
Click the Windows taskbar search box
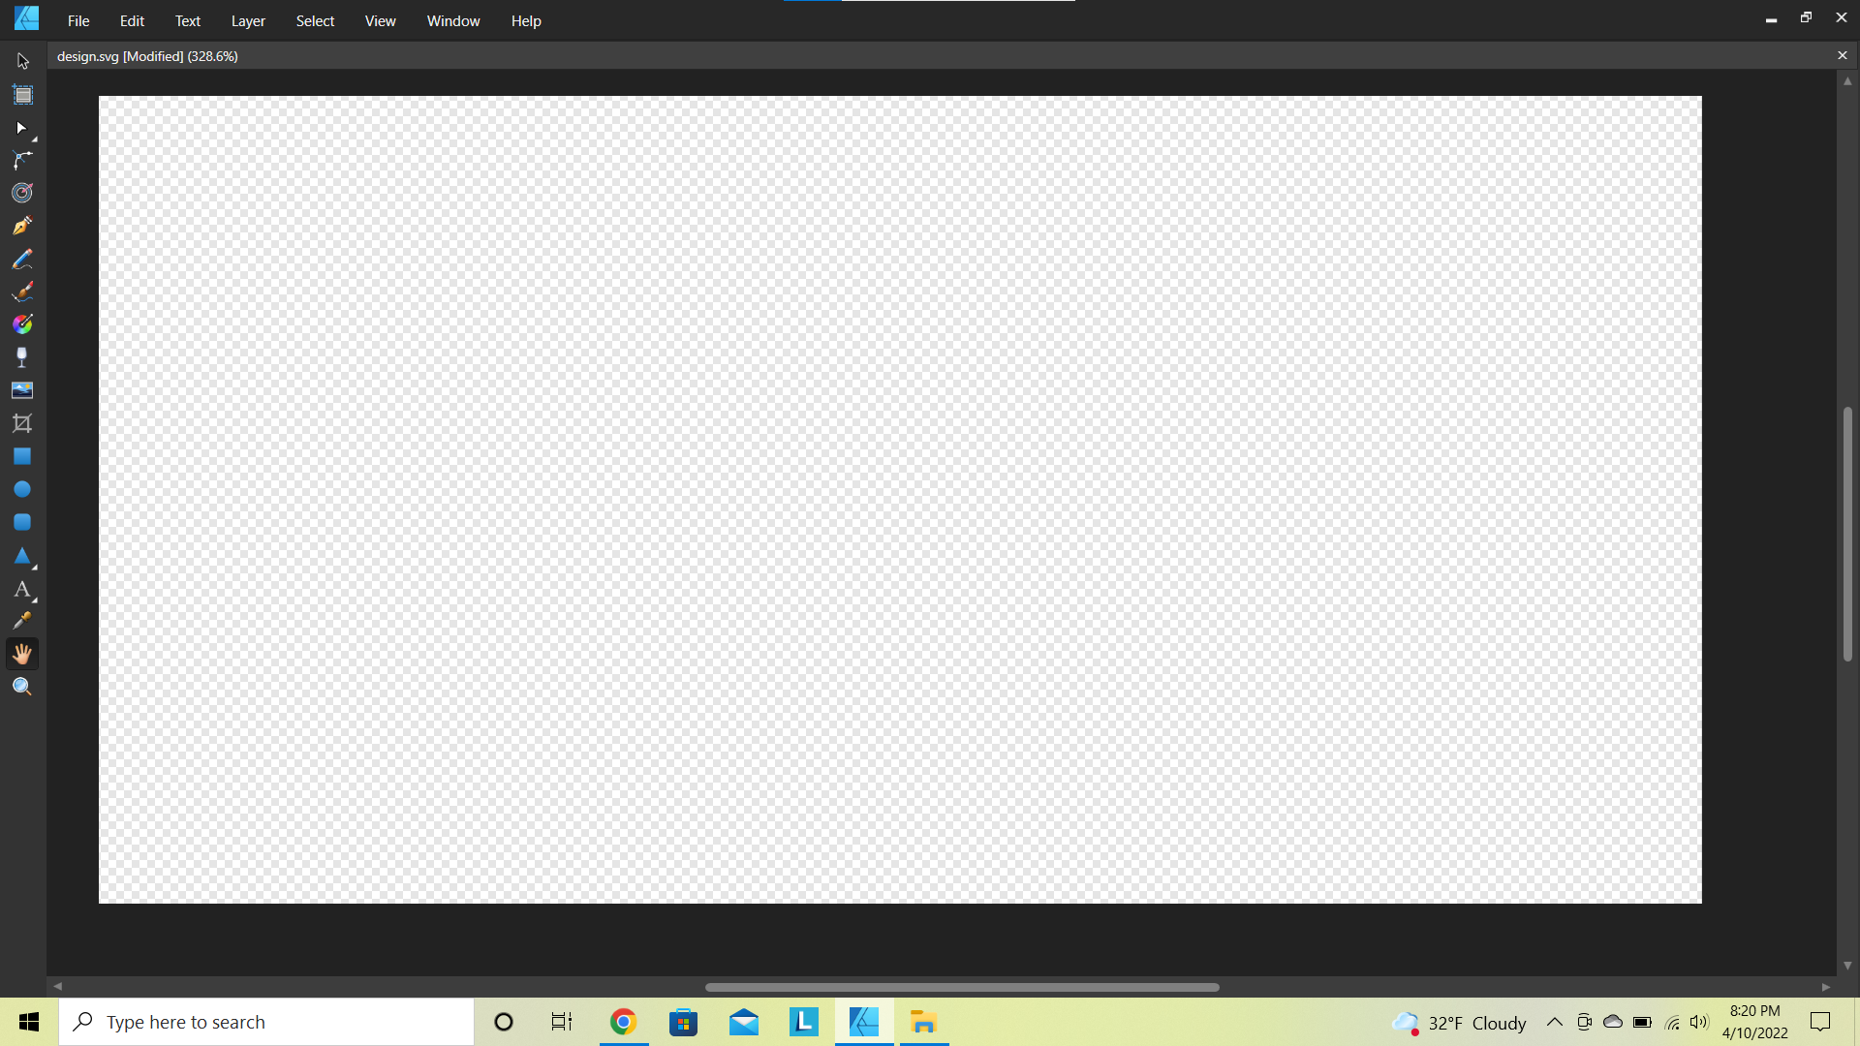tap(266, 1022)
